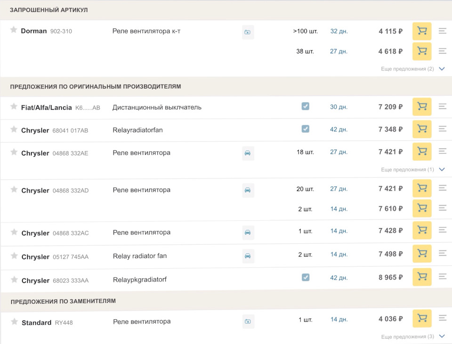This screenshot has height=344, width=452.
Task: Open car applicability icon for Chrysler 04868 332AE
Action: point(248,153)
